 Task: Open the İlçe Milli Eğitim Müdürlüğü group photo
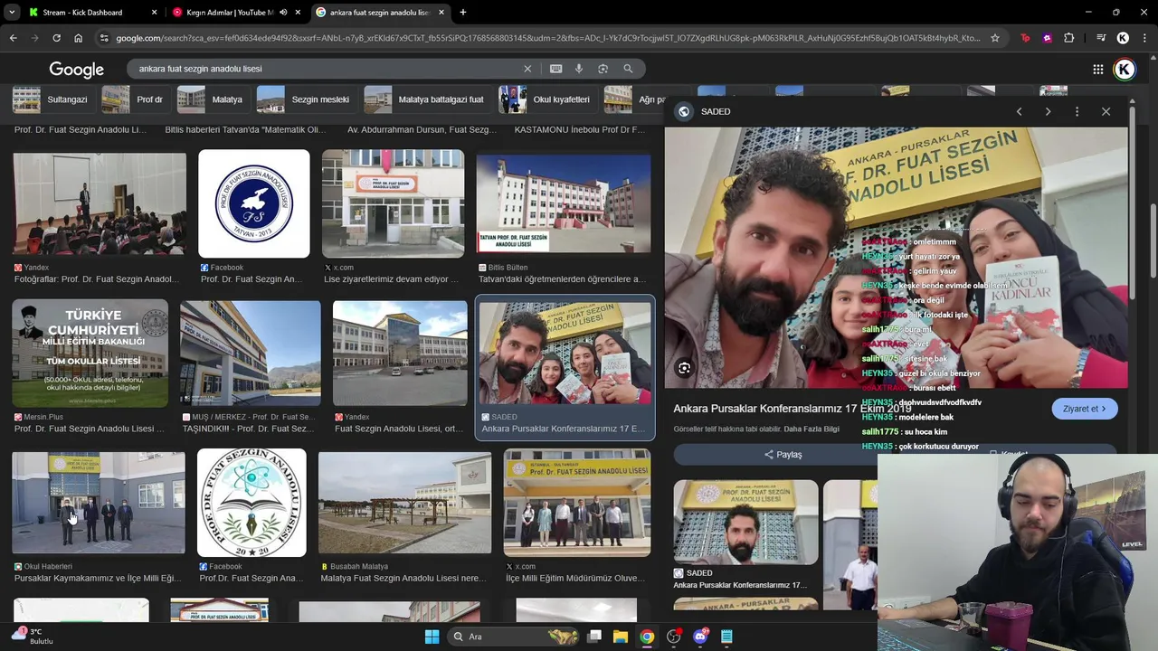click(x=577, y=503)
